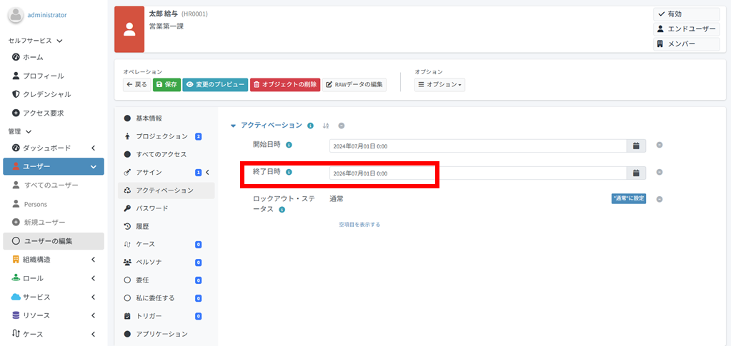Open the オプション dropdown
The width and height of the screenshot is (731, 346).
[439, 85]
